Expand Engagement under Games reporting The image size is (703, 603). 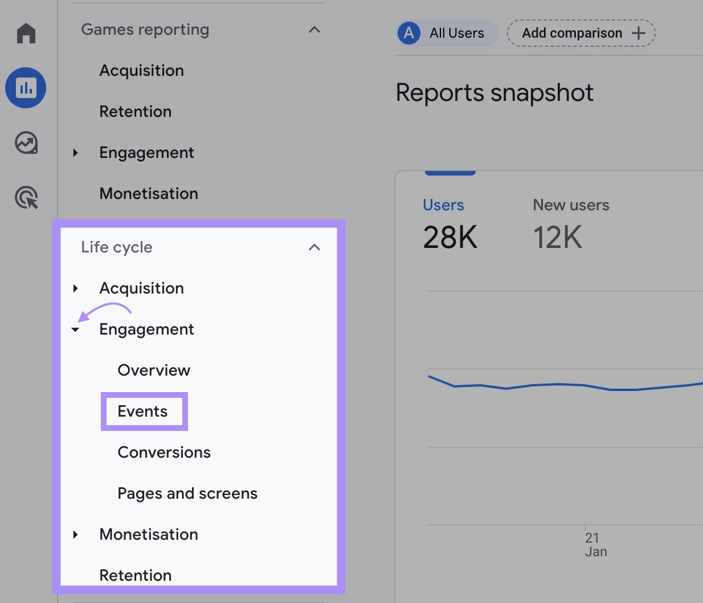click(76, 152)
